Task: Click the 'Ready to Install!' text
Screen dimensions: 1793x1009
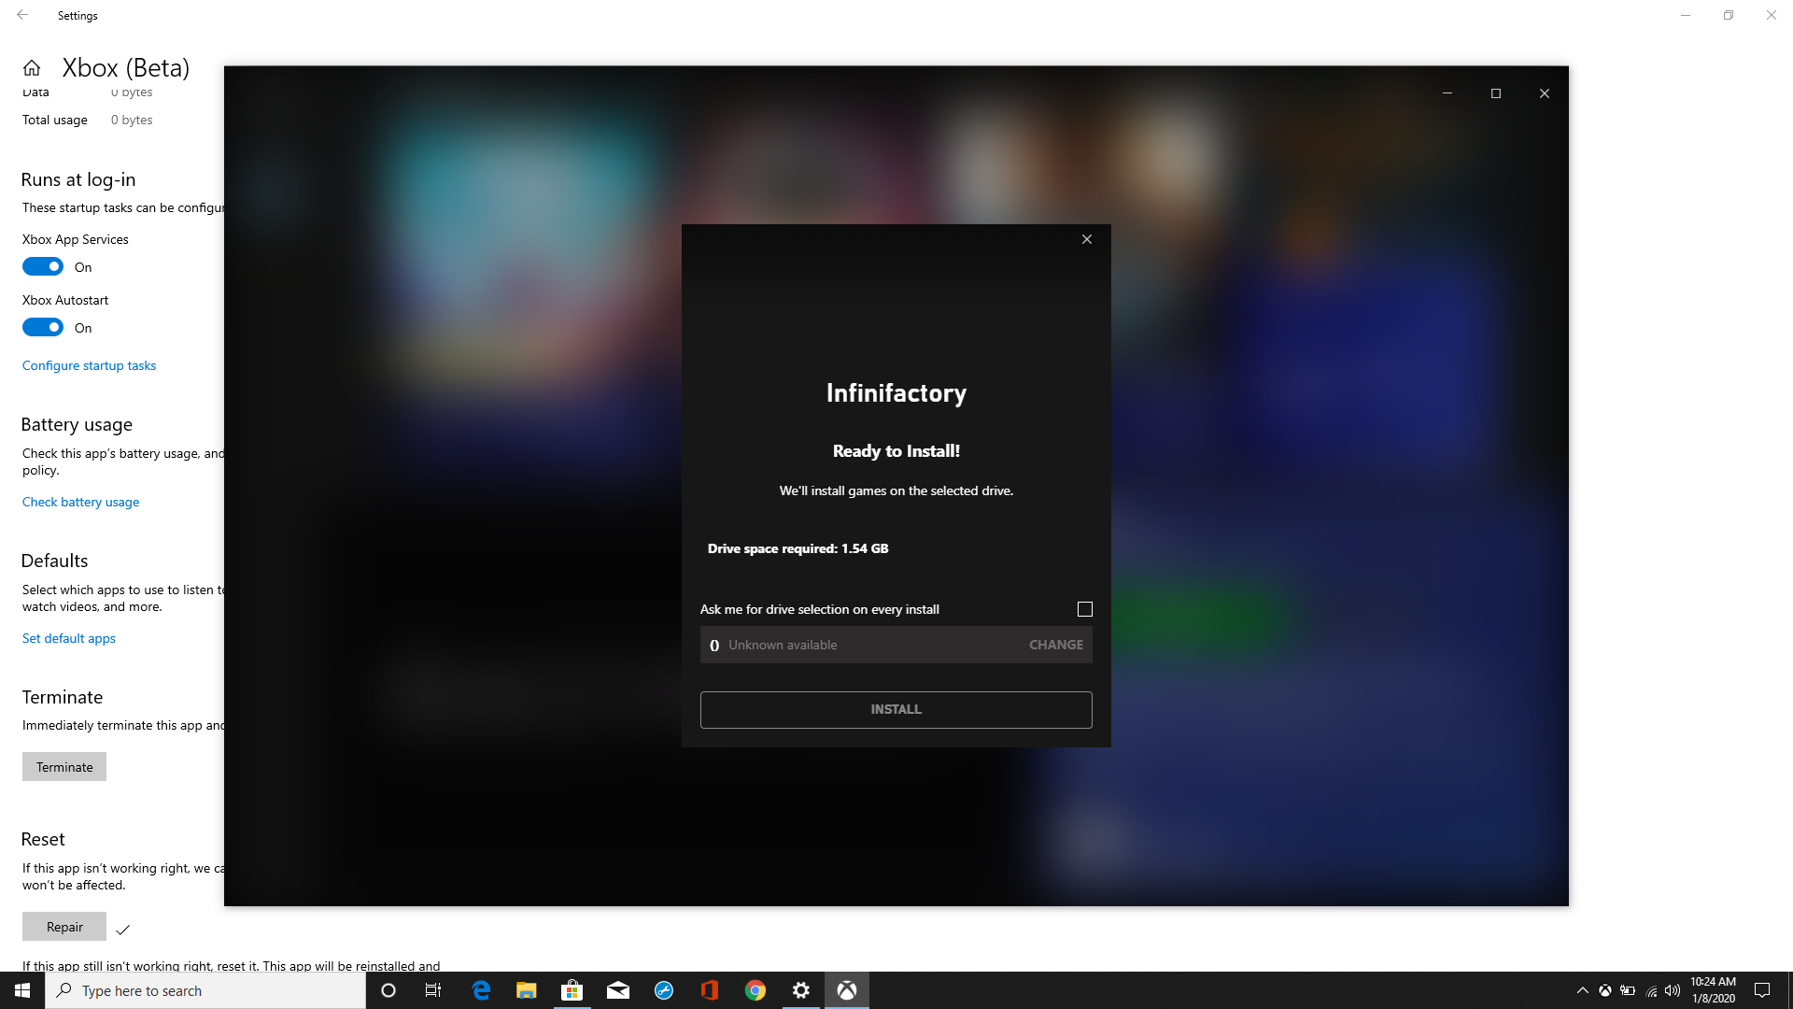Action: click(896, 451)
